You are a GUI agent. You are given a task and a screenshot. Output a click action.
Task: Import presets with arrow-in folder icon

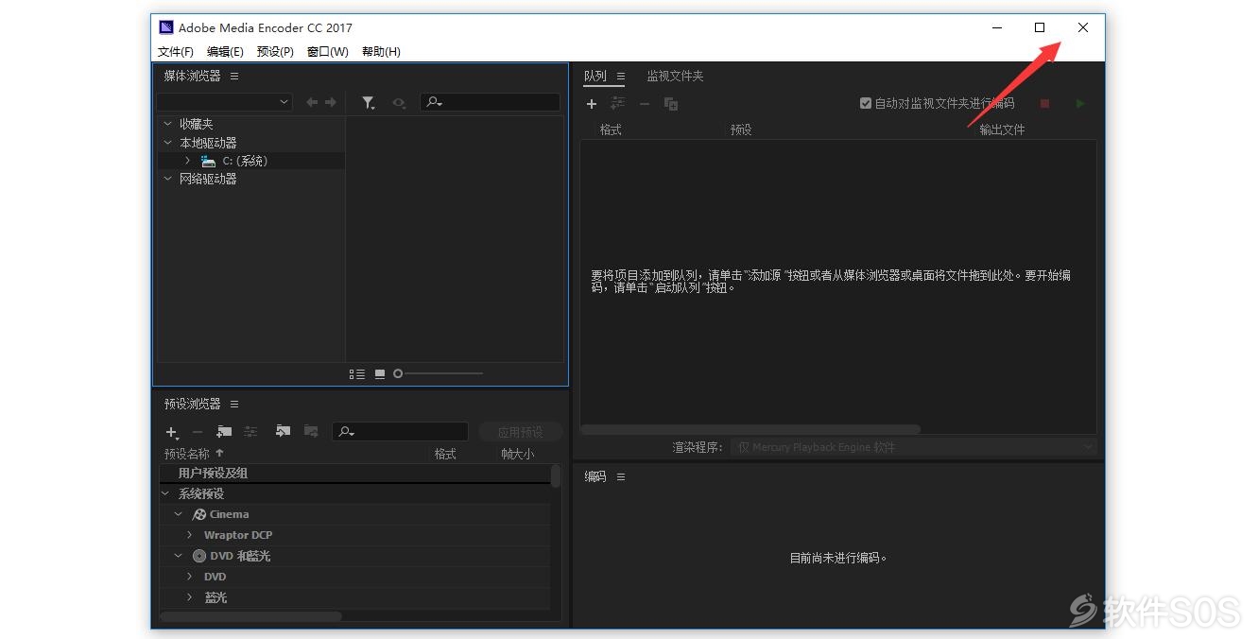click(283, 431)
